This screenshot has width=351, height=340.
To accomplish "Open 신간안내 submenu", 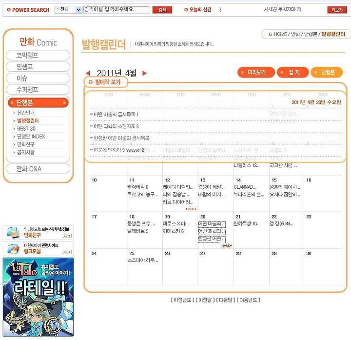I will [26, 113].
